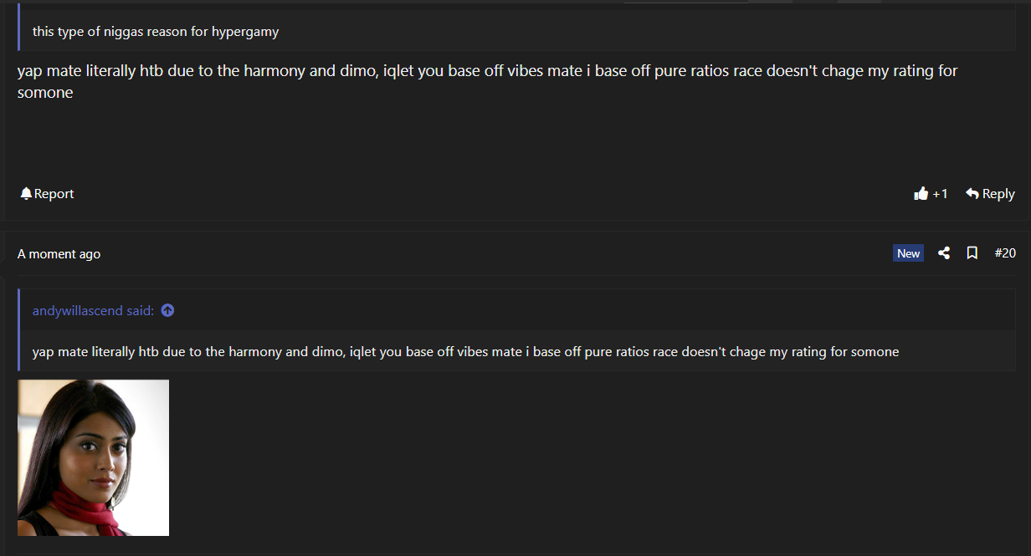1031x556 pixels.
Task: Click the bell icon beside Report
Action: [26, 194]
